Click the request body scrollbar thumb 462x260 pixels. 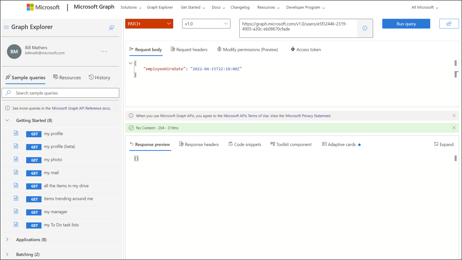coord(455,63)
